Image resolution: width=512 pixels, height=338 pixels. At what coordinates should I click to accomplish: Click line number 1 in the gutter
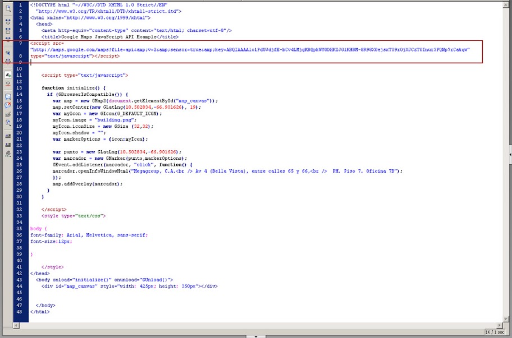point(20,5)
